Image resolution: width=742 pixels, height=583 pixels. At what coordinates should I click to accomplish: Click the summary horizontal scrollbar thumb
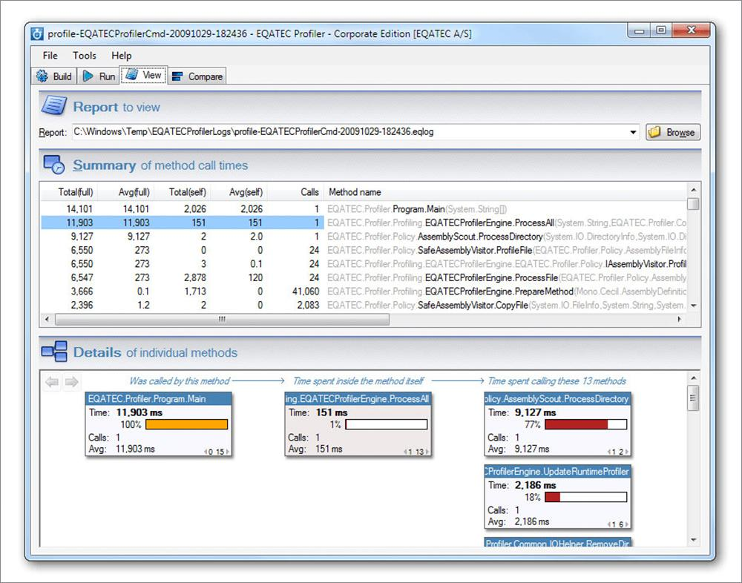(x=222, y=320)
